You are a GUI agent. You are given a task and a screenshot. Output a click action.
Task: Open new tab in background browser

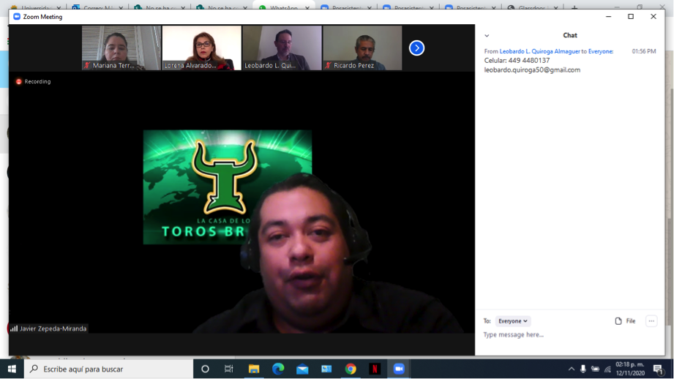point(574,7)
